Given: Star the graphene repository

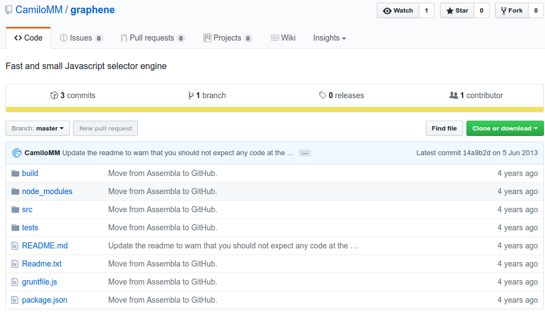Looking at the screenshot, I should tap(458, 10).
